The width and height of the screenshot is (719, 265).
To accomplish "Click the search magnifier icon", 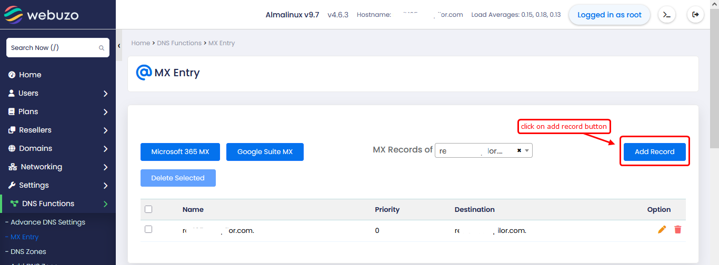I will 102,48.
